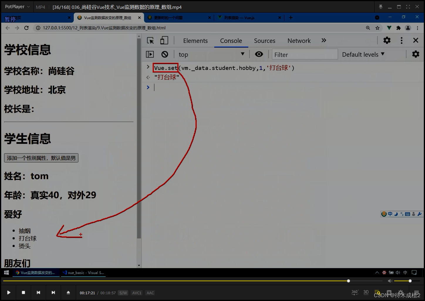Image resolution: width=425 pixels, height=301 pixels.
Task: Go back in browser history
Action: [x=8, y=28]
